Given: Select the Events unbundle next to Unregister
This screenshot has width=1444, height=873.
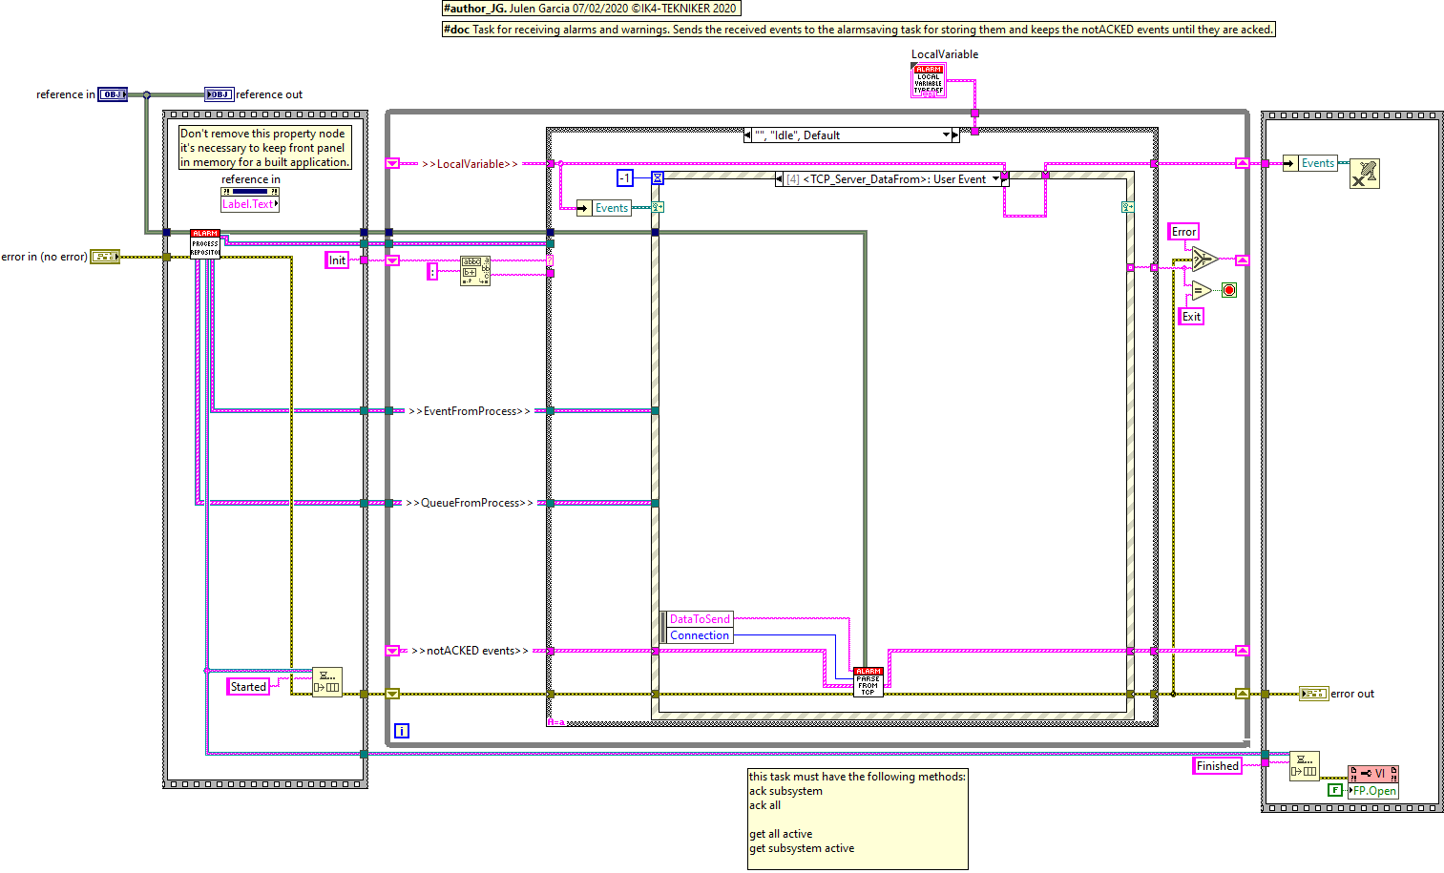Looking at the screenshot, I should (x=1310, y=163).
